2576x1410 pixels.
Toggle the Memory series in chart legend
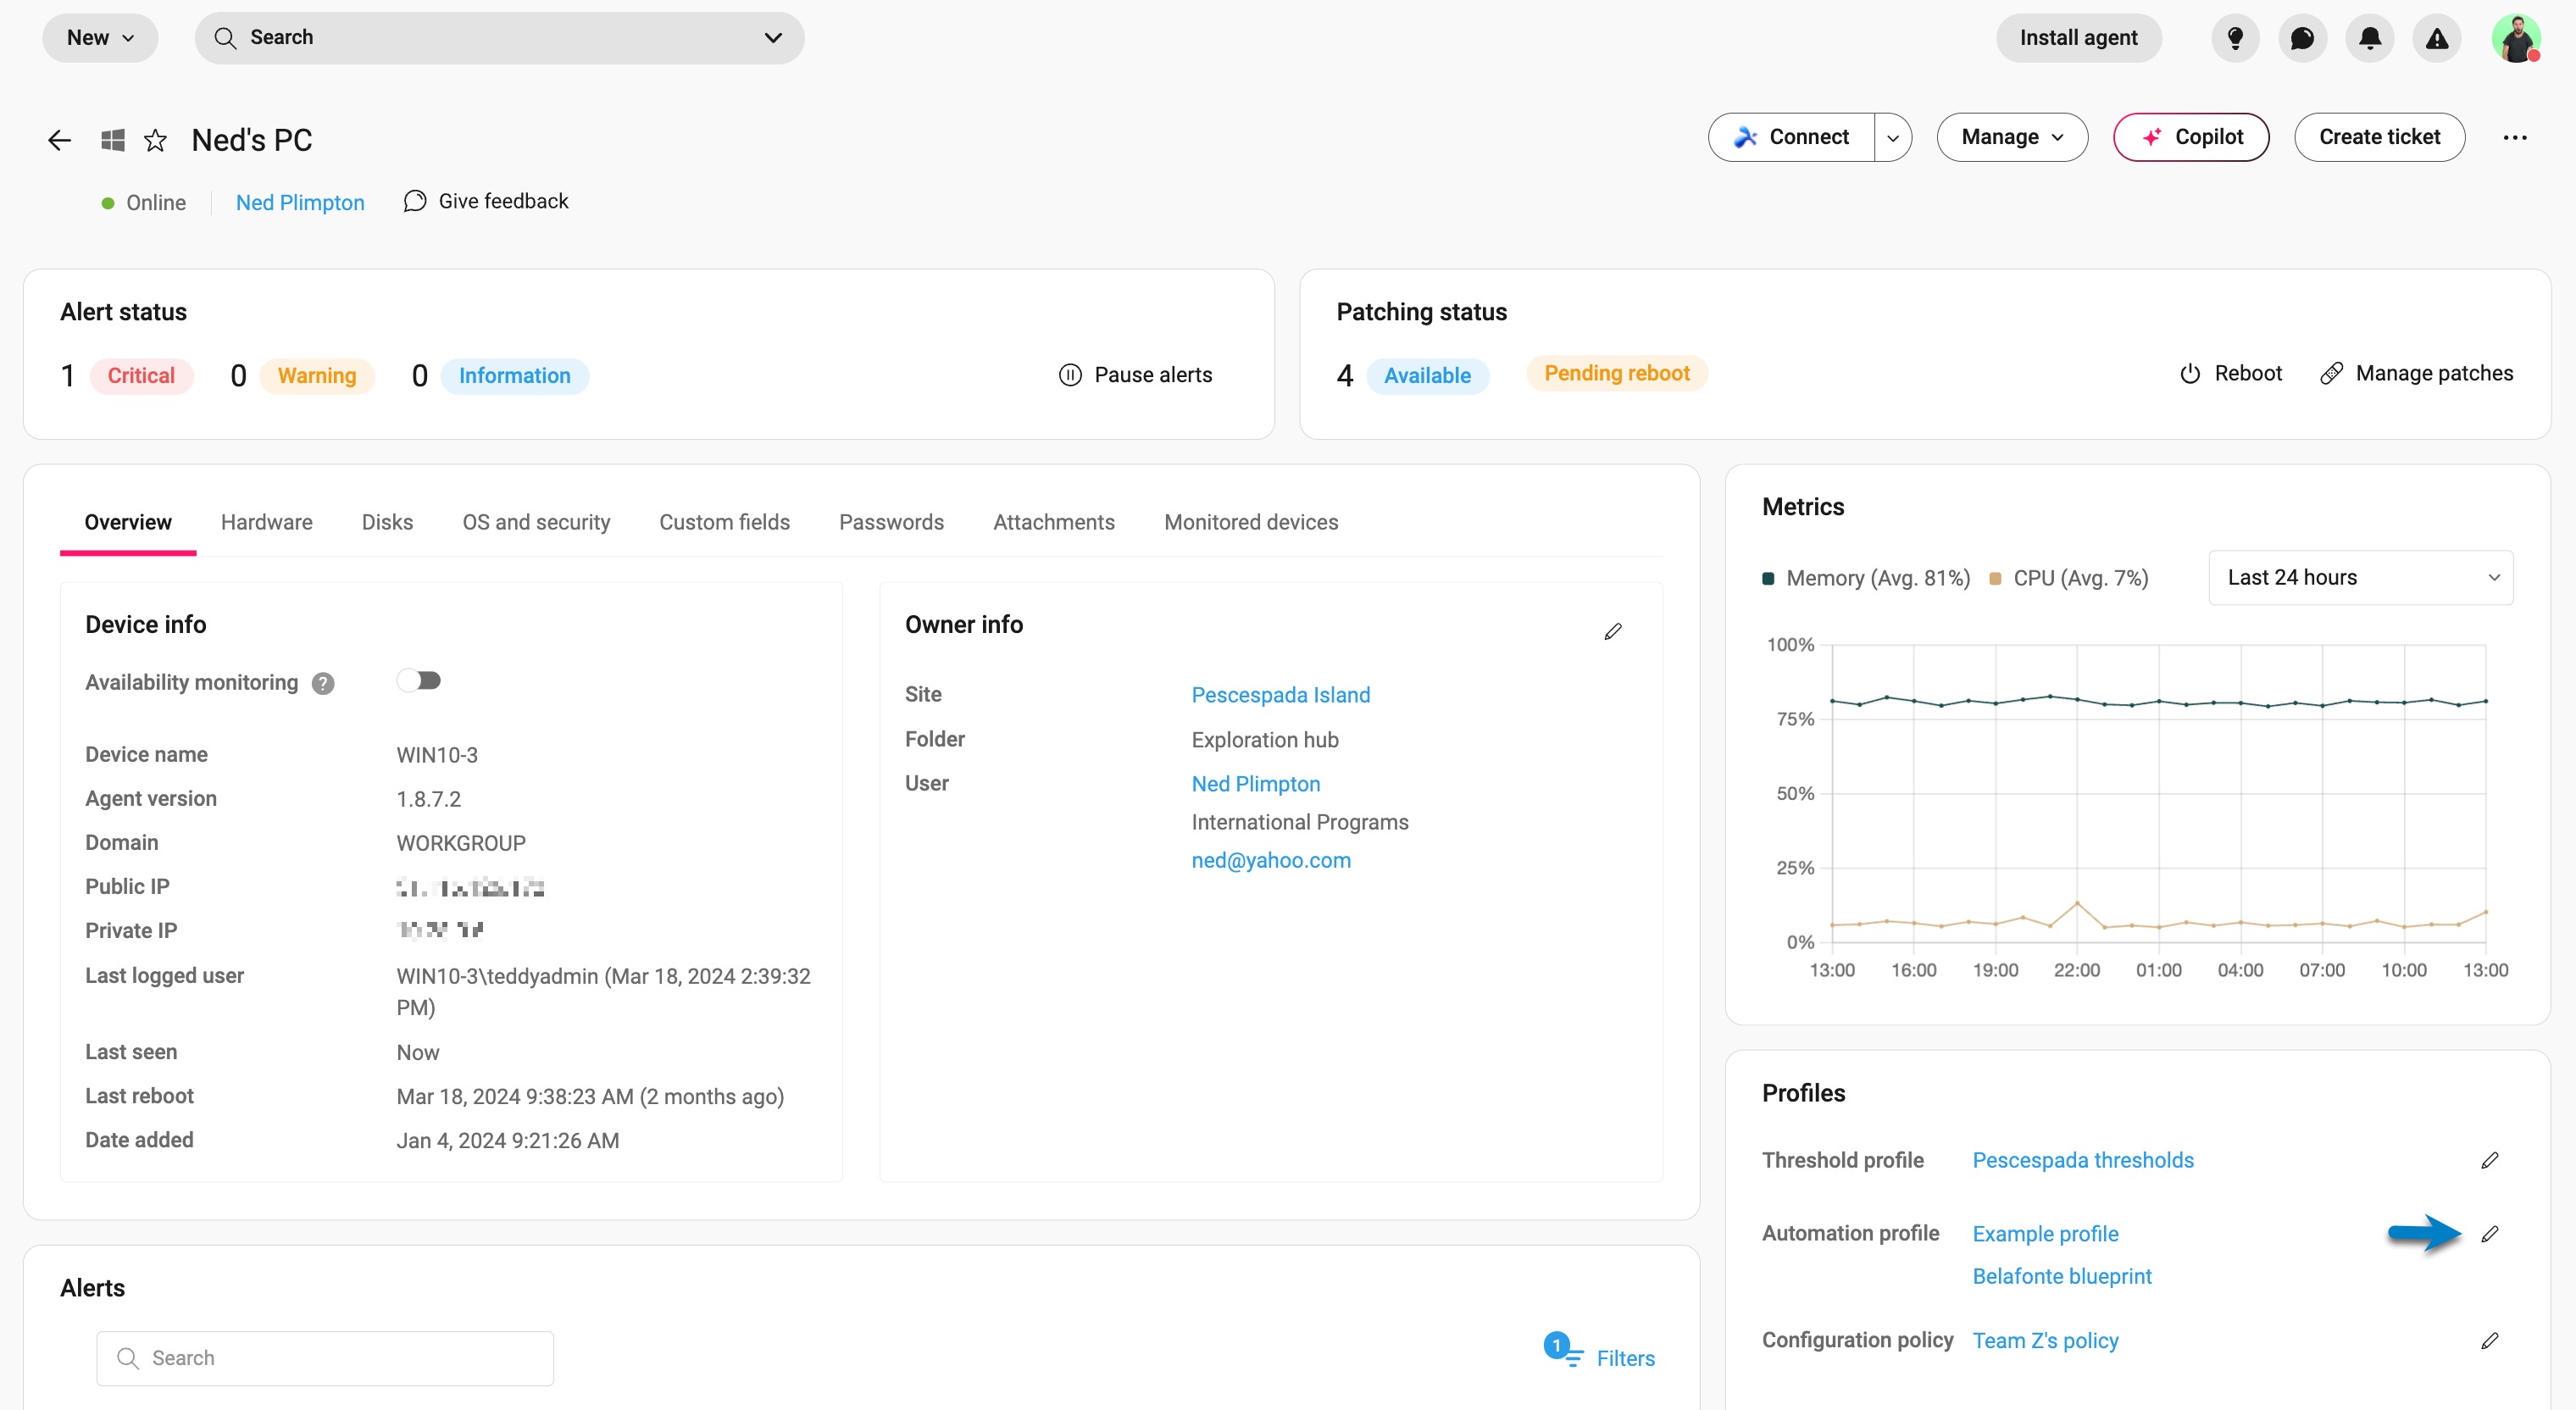(x=1866, y=578)
